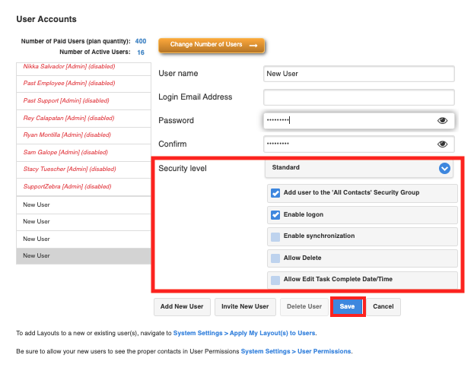Screen dimensions: 474x377
Task: Reveal the Confirm field with its eye icon
Action: click(442, 144)
